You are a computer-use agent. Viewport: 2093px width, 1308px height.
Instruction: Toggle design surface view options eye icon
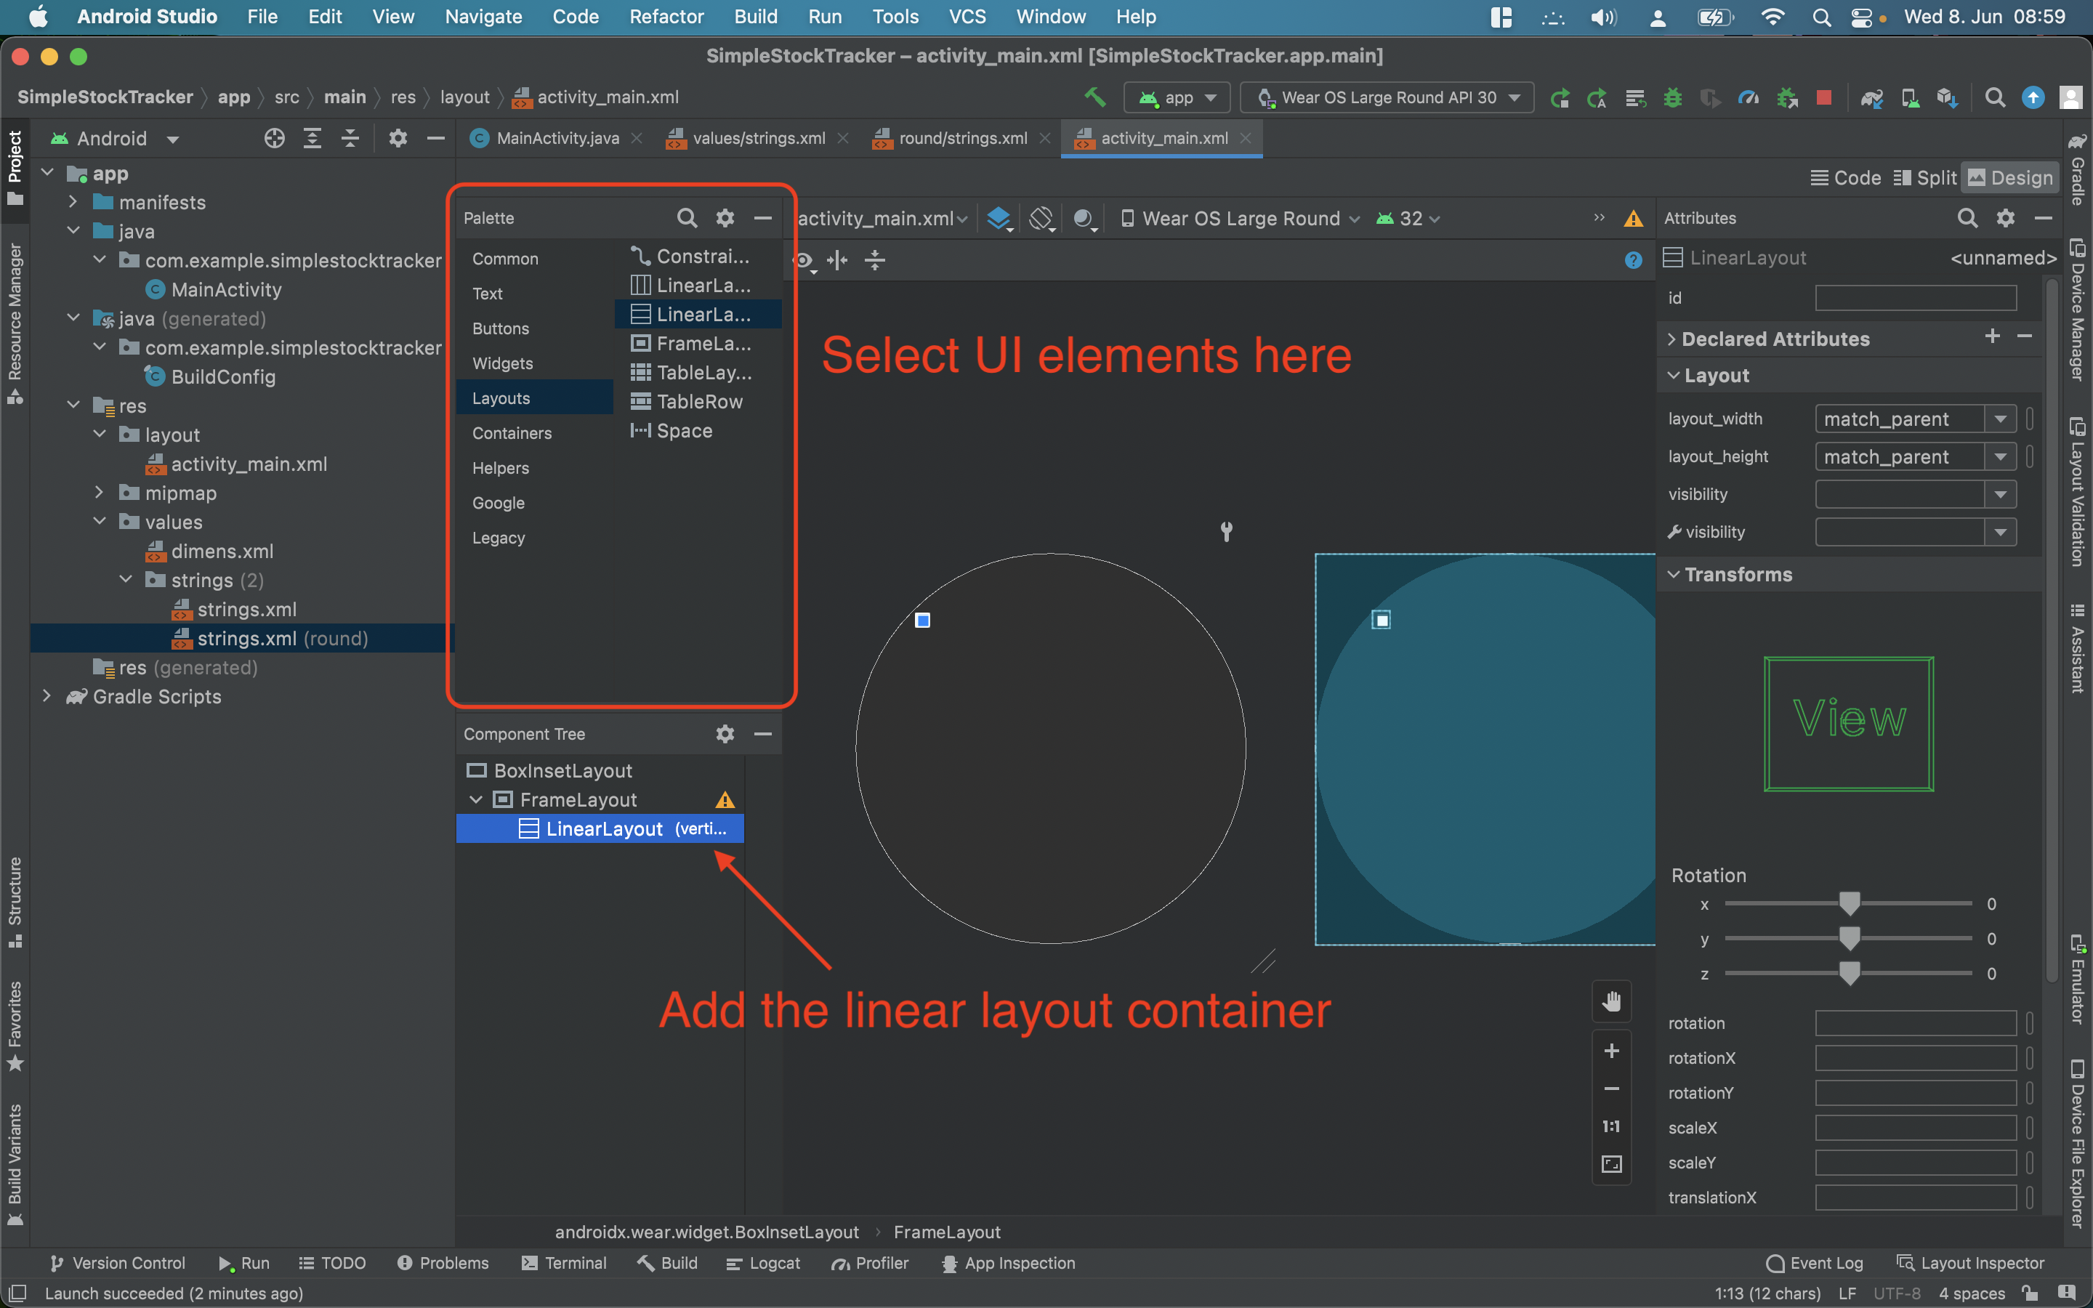click(804, 260)
